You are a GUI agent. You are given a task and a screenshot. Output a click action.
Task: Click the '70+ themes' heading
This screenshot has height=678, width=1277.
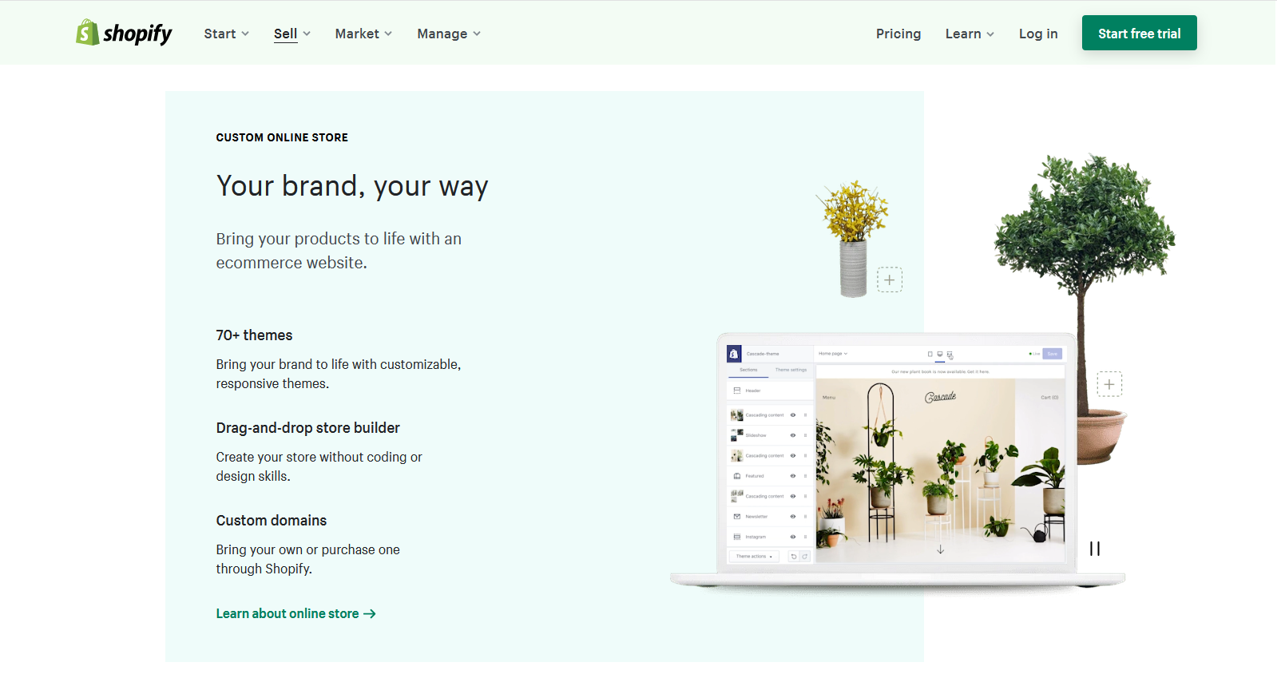[254, 335]
